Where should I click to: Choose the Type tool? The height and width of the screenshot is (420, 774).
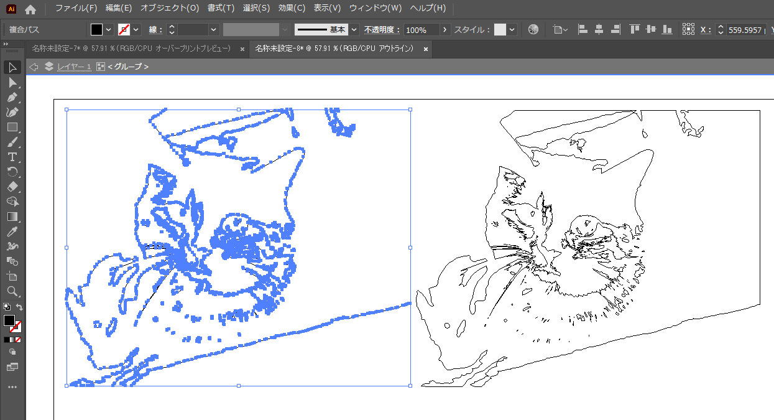coord(12,157)
